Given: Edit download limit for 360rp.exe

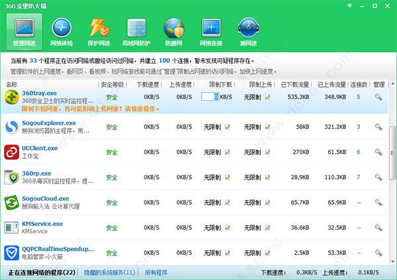Looking at the screenshot, I should [x=228, y=178].
